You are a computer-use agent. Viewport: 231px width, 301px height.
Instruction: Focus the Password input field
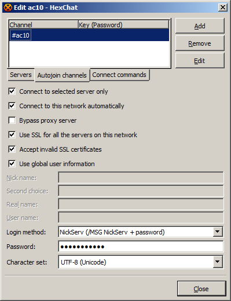click(x=141, y=247)
